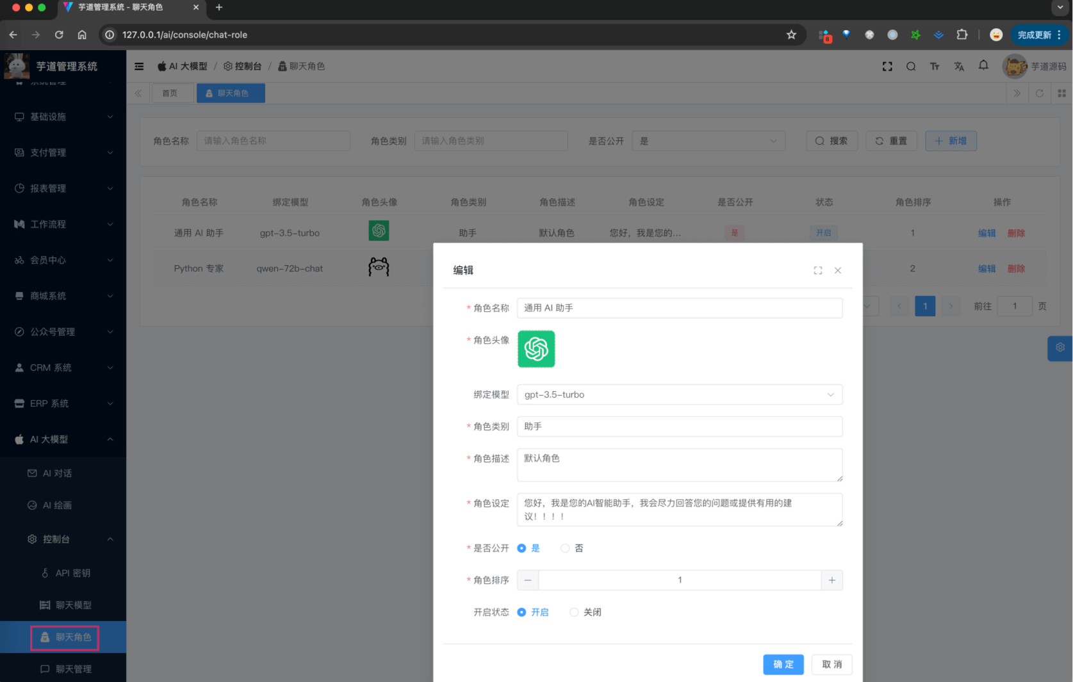Click the 取消 button

tap(831, 665)
